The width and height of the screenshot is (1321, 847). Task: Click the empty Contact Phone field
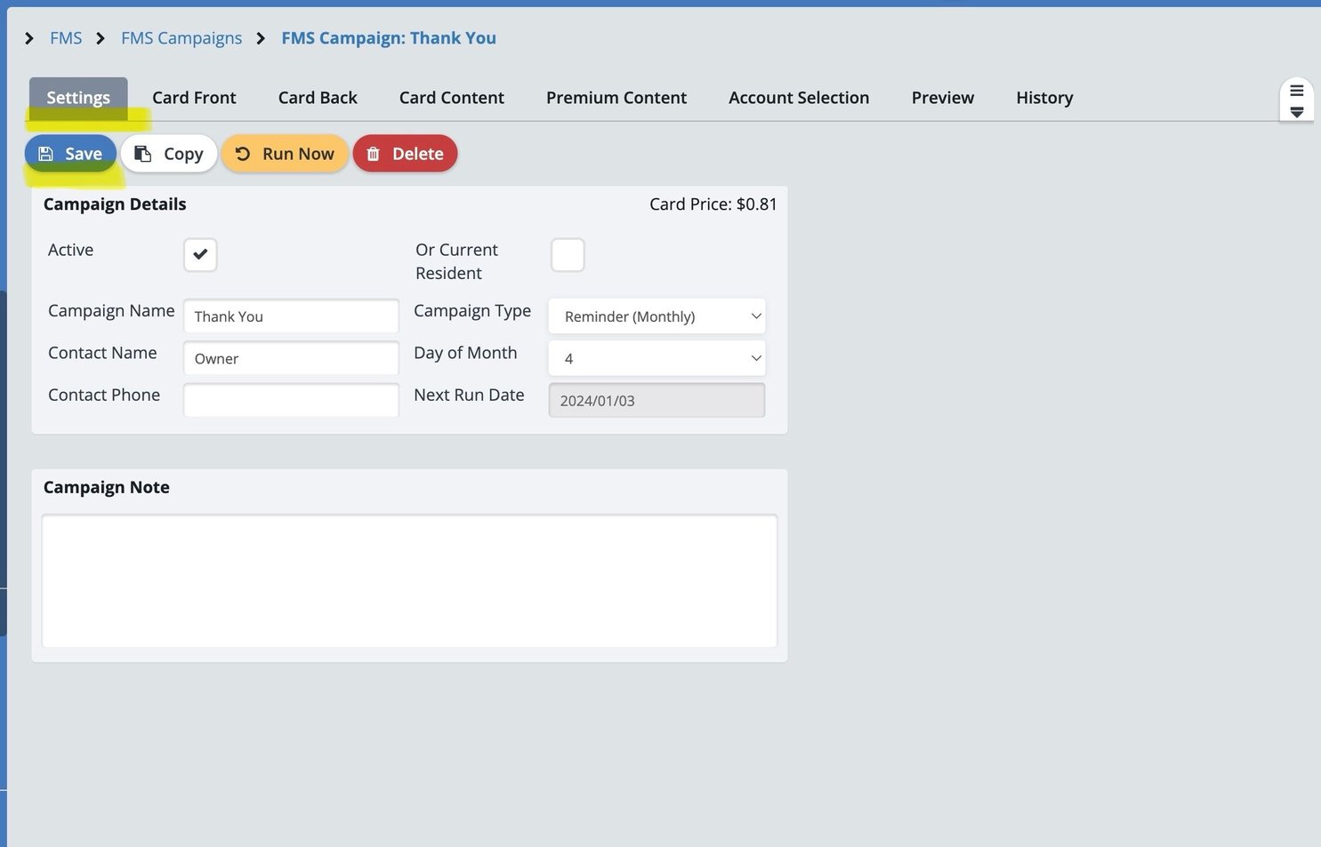point(291,400)
